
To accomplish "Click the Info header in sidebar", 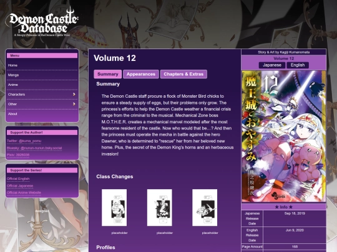I will pos(284,207).
